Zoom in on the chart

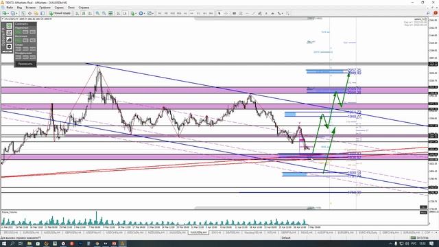click(x=97, y=13)
